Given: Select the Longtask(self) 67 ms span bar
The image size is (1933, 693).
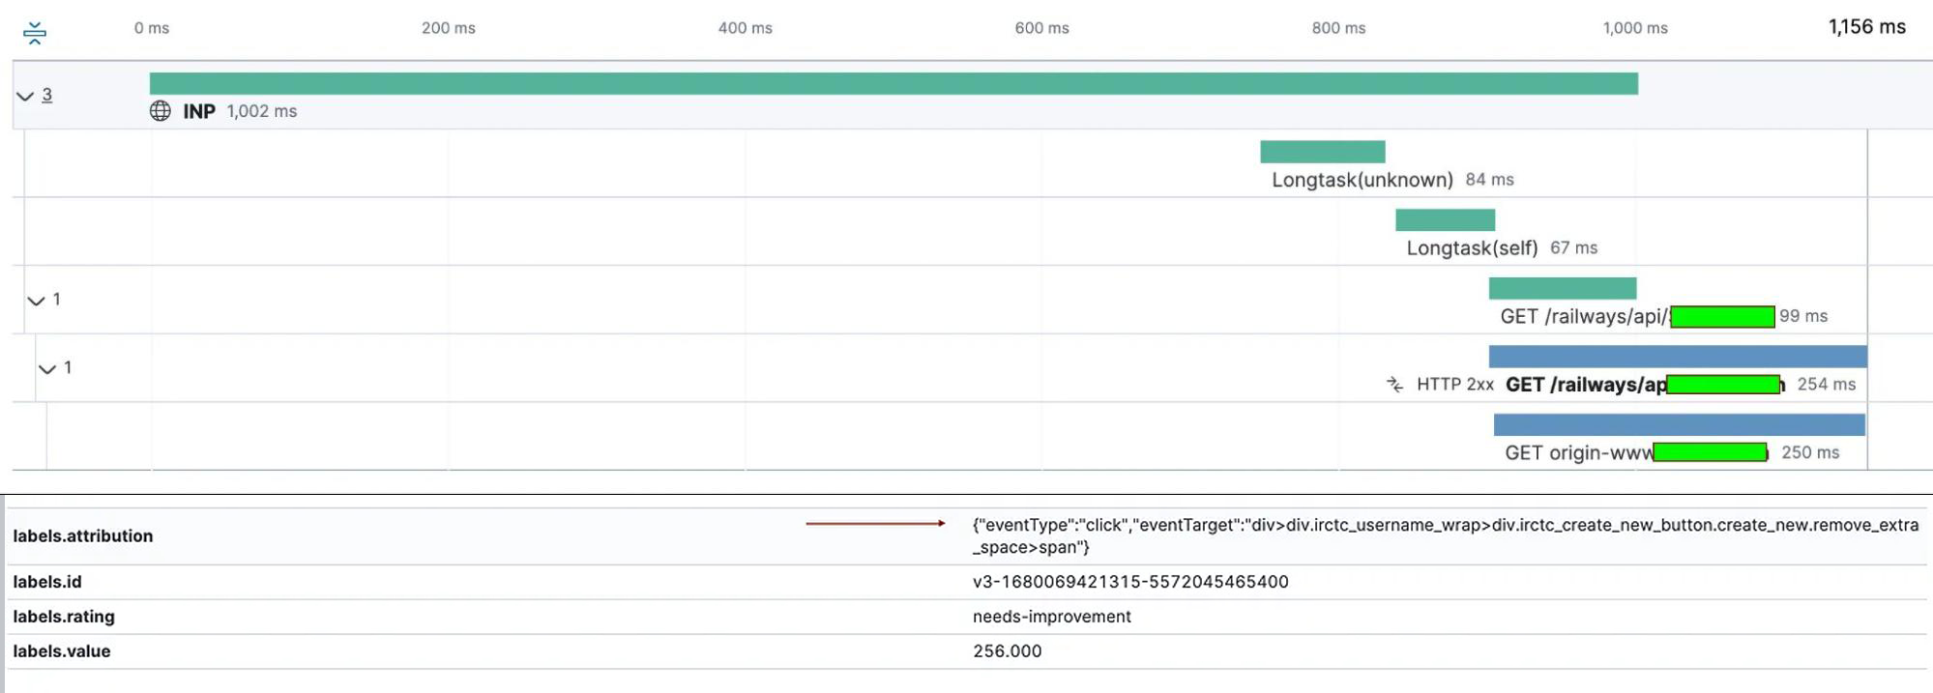Looking at the screenshot, I should 1445,220.
